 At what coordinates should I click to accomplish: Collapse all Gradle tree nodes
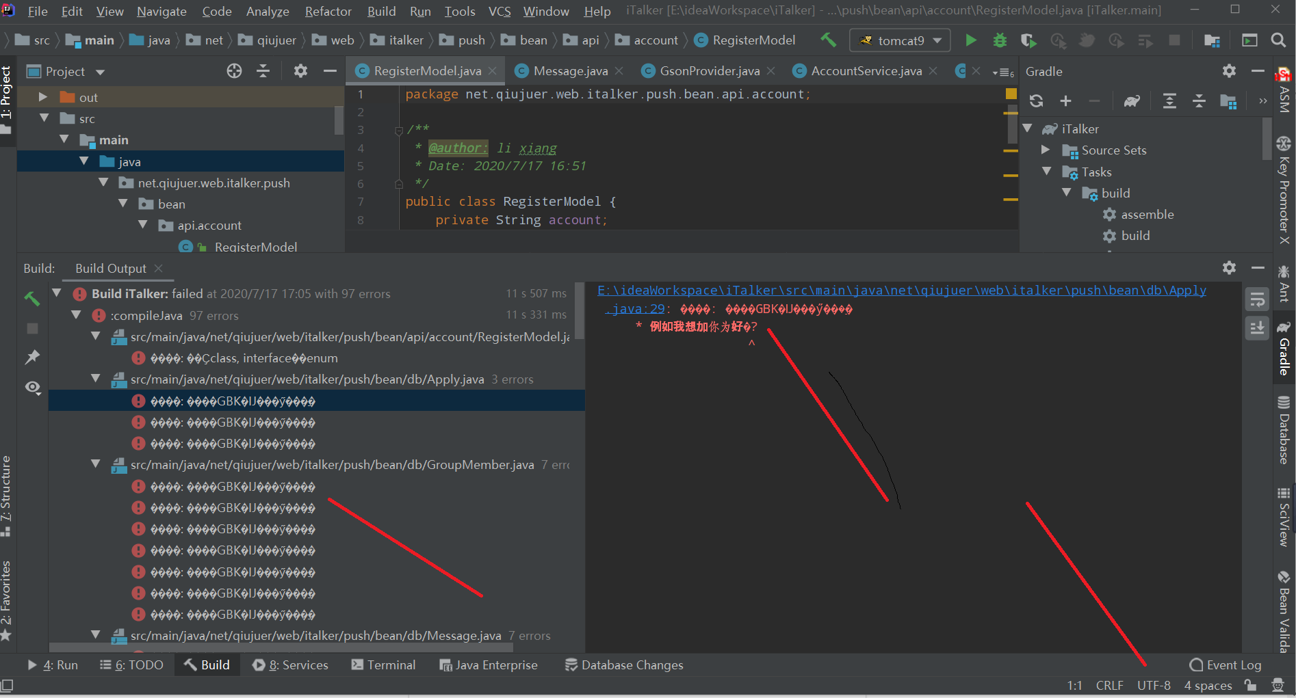click(x=1199, y=101)
